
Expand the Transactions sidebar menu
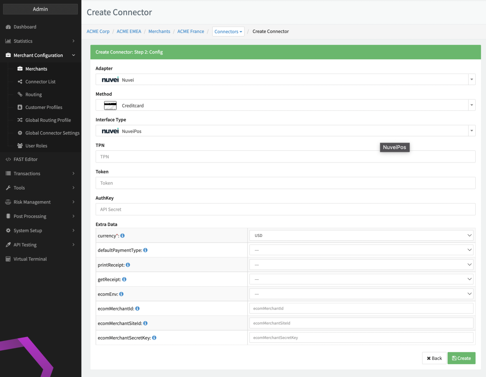(x=40, y=174)
